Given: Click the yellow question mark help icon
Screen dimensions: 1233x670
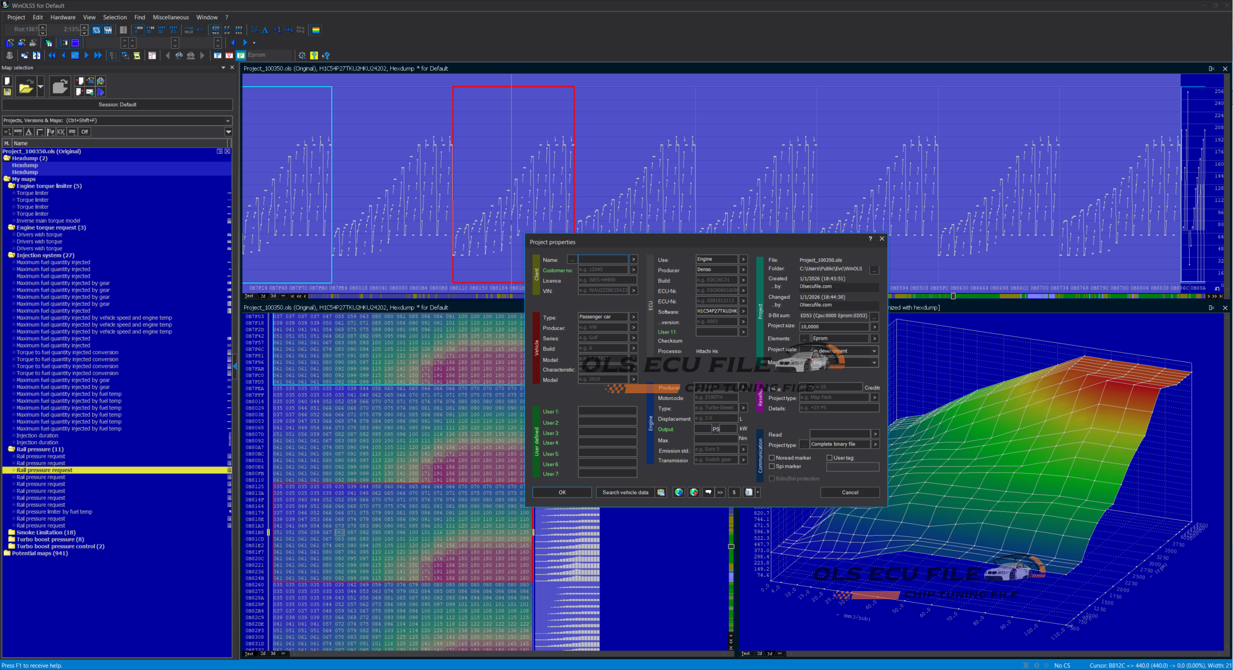Looking at the screenshot, I should (x=314, y=55).
